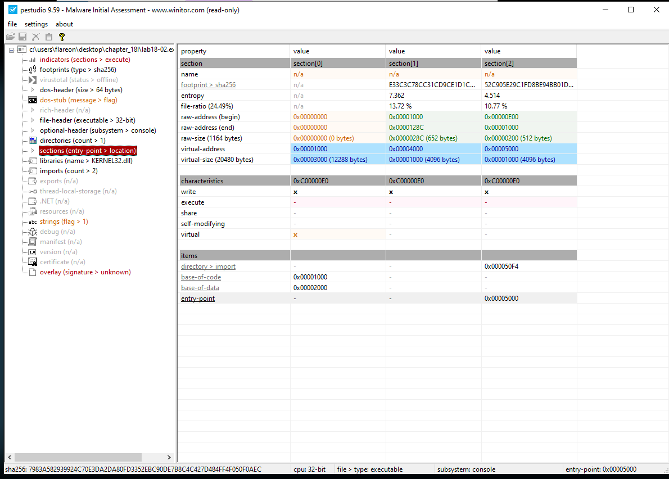Click the tree scrollbar right arrow
The width and height of the screenshot is (669, 479).
169,457
